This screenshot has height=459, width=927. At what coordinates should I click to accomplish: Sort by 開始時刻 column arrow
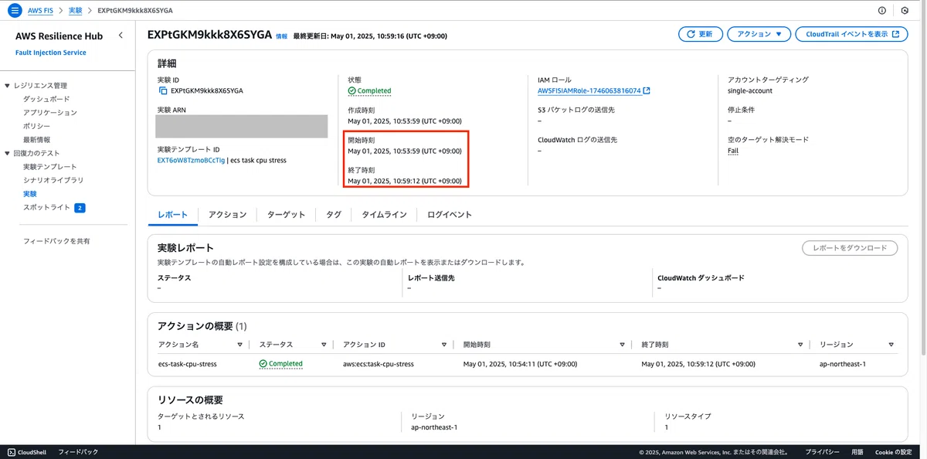622,345
